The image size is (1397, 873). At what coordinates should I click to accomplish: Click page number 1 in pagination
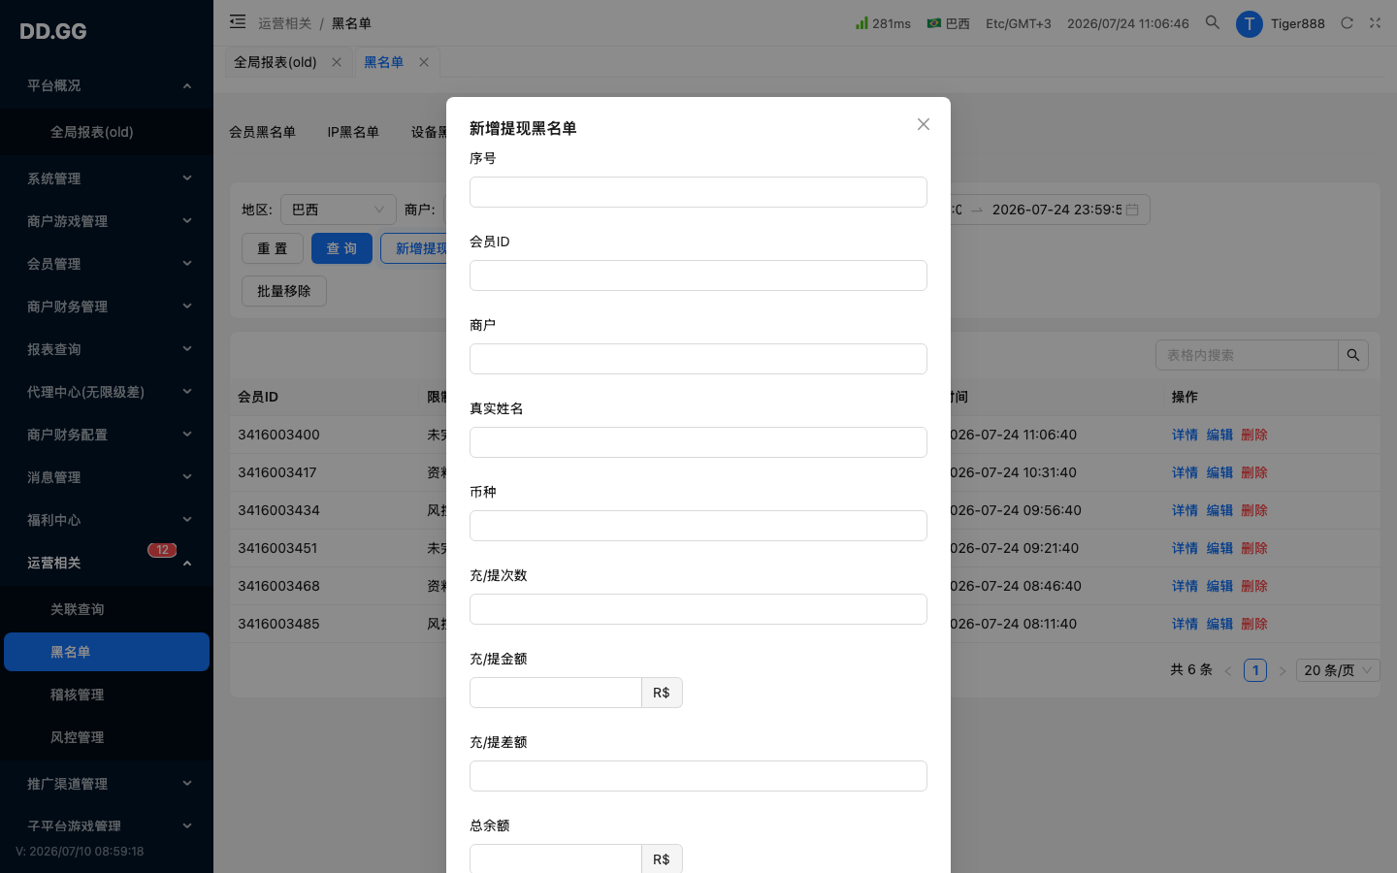tap(1255, 670)
